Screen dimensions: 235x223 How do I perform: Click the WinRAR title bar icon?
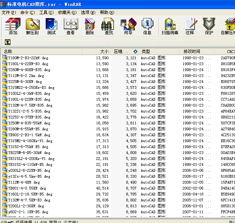(x=3, y=4)
